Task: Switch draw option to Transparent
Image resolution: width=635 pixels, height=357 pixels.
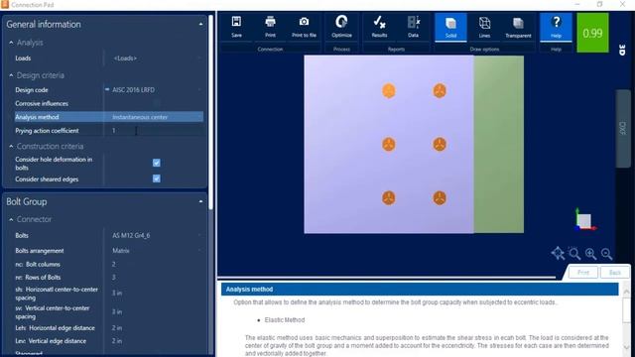Action: pyautogui.click(x=518, y=27)
